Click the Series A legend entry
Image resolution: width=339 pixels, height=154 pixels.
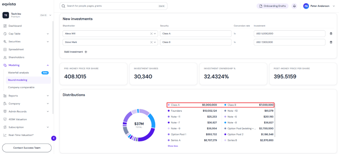point(192,140)
